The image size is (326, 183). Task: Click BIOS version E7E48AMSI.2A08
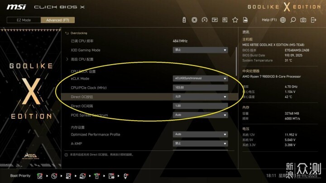pyautogui.click(x=297, y=50)
